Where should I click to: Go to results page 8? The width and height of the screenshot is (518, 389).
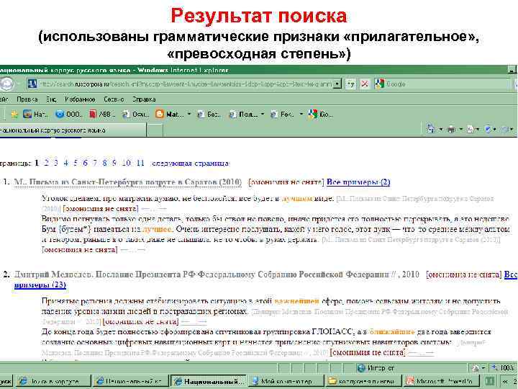(104, 163)
